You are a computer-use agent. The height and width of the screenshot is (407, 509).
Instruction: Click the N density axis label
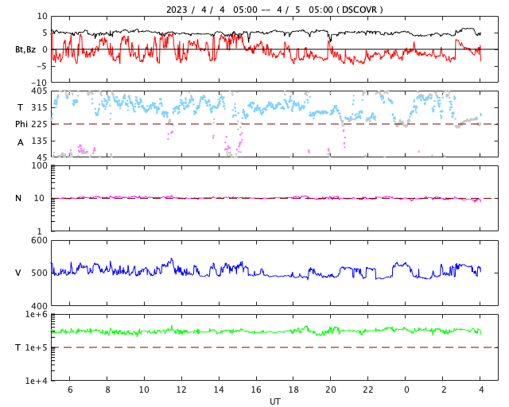pyautogui.click(x=18, y=198)
